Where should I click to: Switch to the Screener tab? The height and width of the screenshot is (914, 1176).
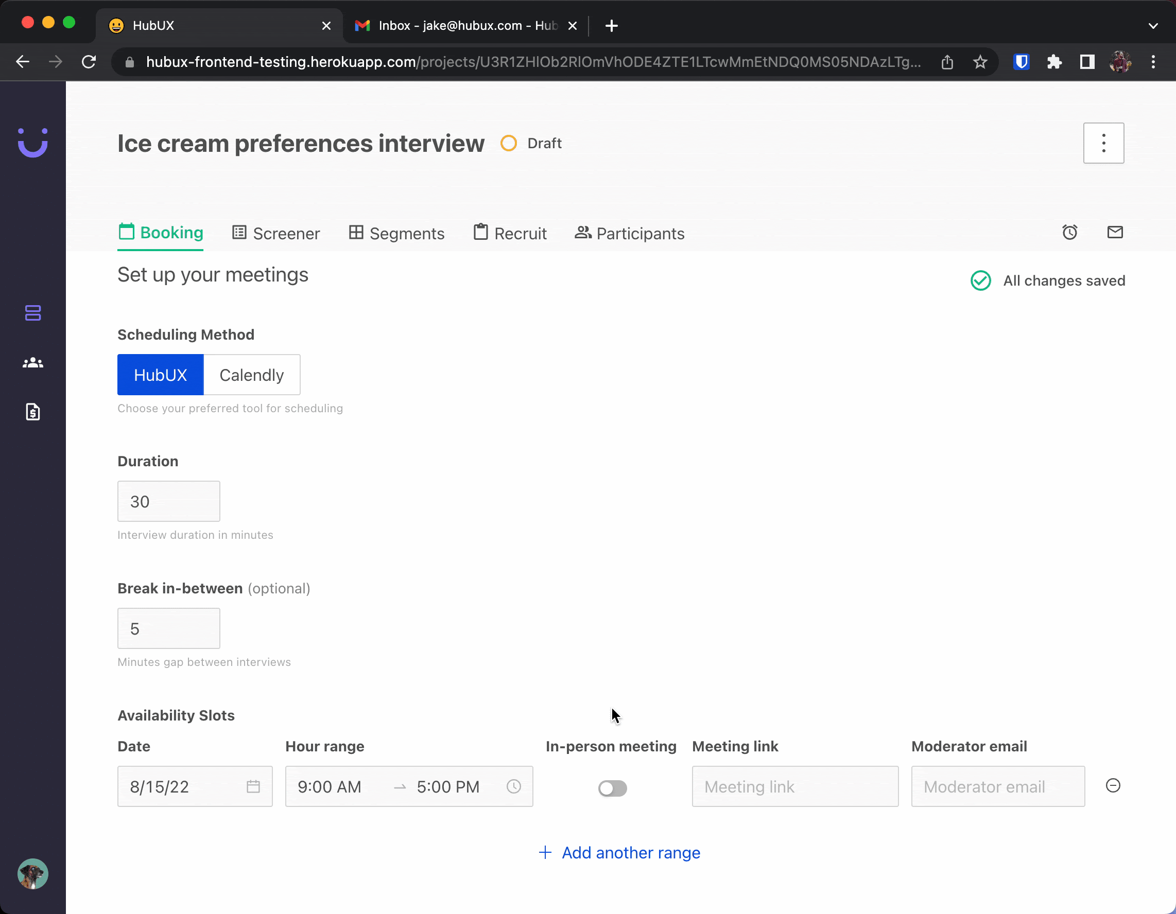pyautogui.click(x=275, y=233)
